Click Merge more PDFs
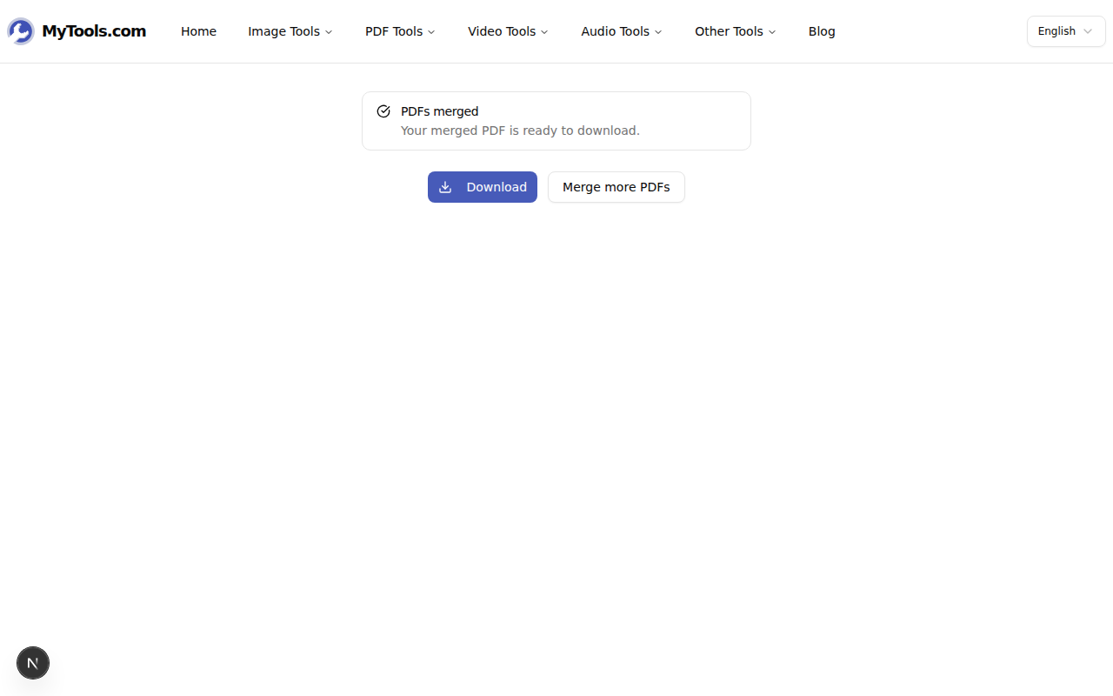 616,186
